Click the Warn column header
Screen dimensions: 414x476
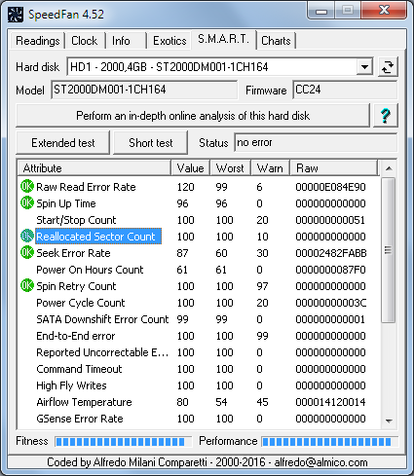(270, 168)
